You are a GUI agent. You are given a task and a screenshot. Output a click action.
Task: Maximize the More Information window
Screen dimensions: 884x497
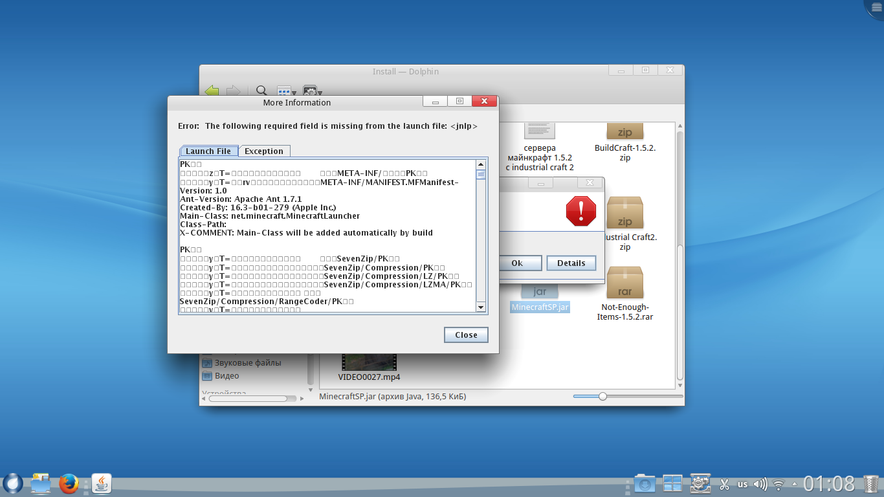coord(459,102)
